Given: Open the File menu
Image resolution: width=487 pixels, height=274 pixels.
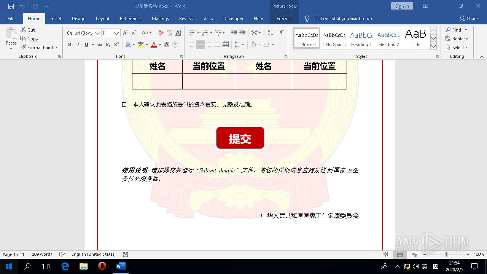Looking at the screenshot, I should point(11,18).
